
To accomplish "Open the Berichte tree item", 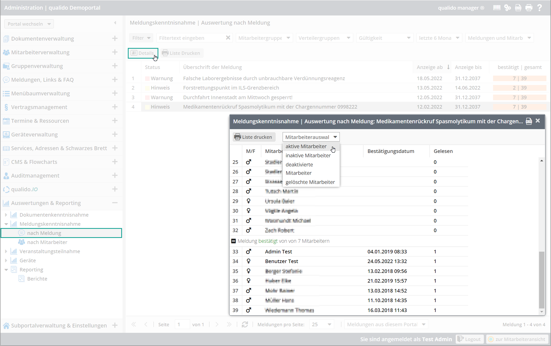I will click(61, 279).
